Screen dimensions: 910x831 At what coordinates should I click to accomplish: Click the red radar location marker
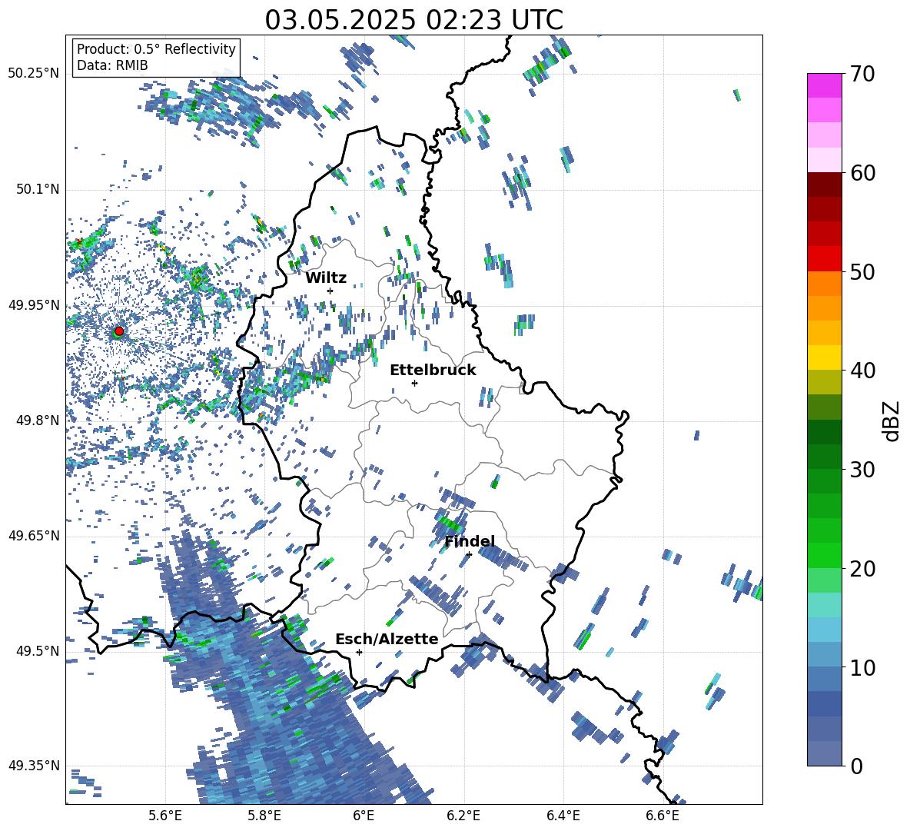119,331
